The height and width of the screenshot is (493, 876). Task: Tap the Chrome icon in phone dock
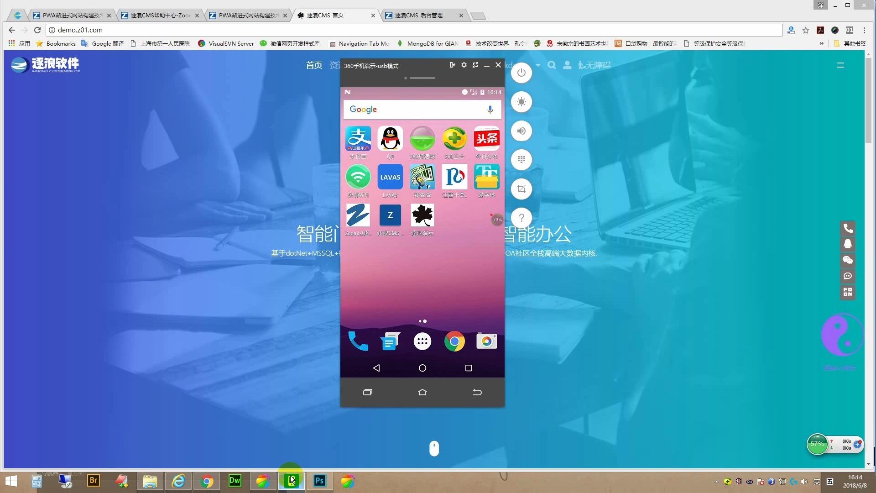(454, 341)
